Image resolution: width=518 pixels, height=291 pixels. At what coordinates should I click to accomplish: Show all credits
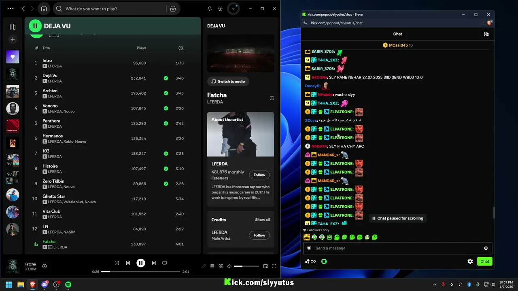(262, 220)
